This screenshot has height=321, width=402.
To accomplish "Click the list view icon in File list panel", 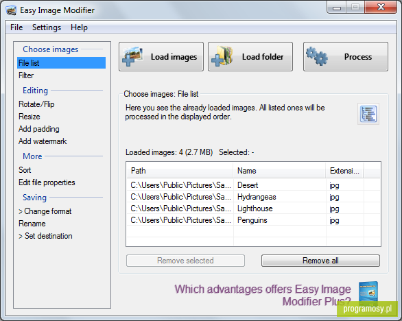I will pyautogui.click(x=368, y=114).
